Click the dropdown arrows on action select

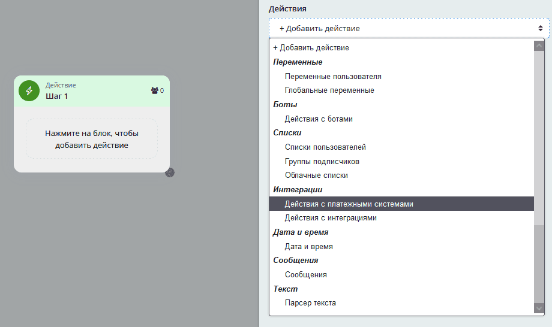(x=540, y=28)
